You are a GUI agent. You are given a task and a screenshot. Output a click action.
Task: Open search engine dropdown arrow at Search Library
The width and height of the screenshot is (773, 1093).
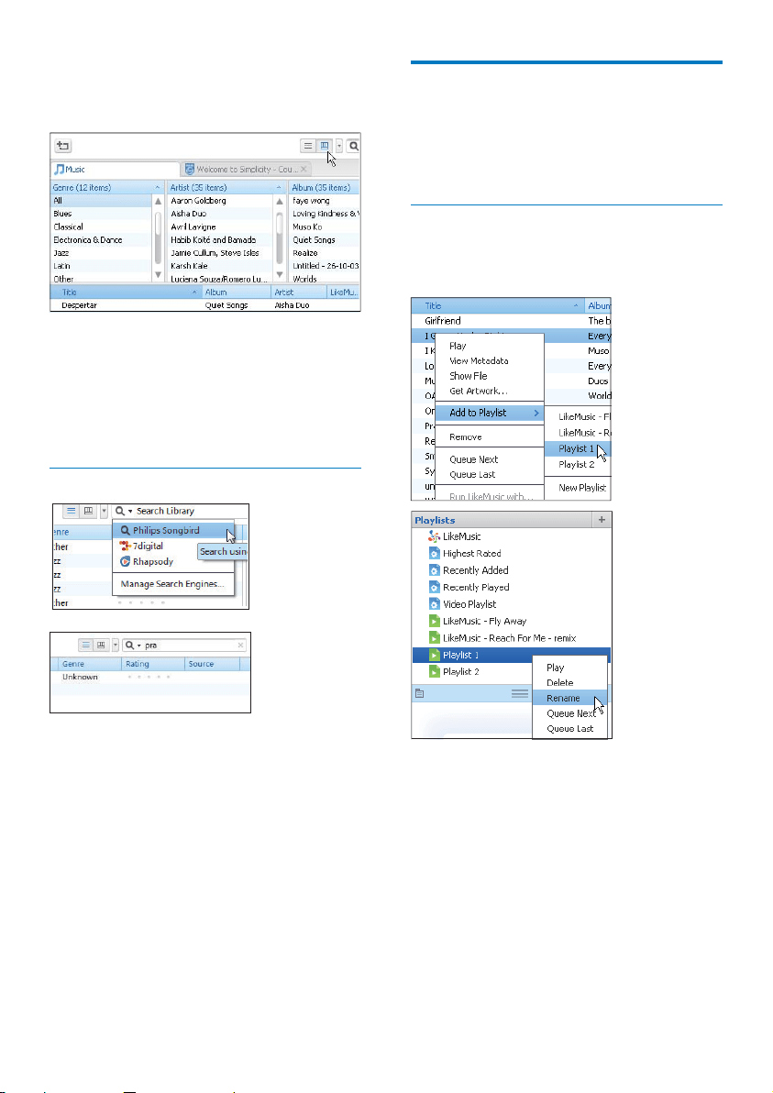point(129,512)
